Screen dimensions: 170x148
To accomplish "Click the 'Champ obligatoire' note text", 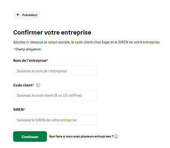I will pos(28,49).
